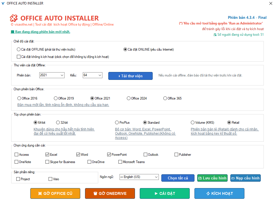Image resolution: width=275 pixels, height=203 pixels.
Task: Click the green square icon before update status
Action: pyautogui.click(x=12, y=32)
